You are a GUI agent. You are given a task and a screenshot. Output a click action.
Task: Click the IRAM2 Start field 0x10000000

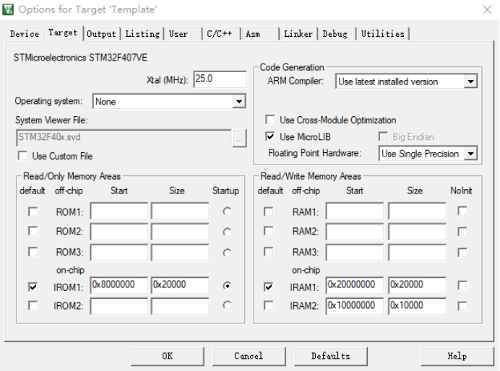(x=355, y=306)
